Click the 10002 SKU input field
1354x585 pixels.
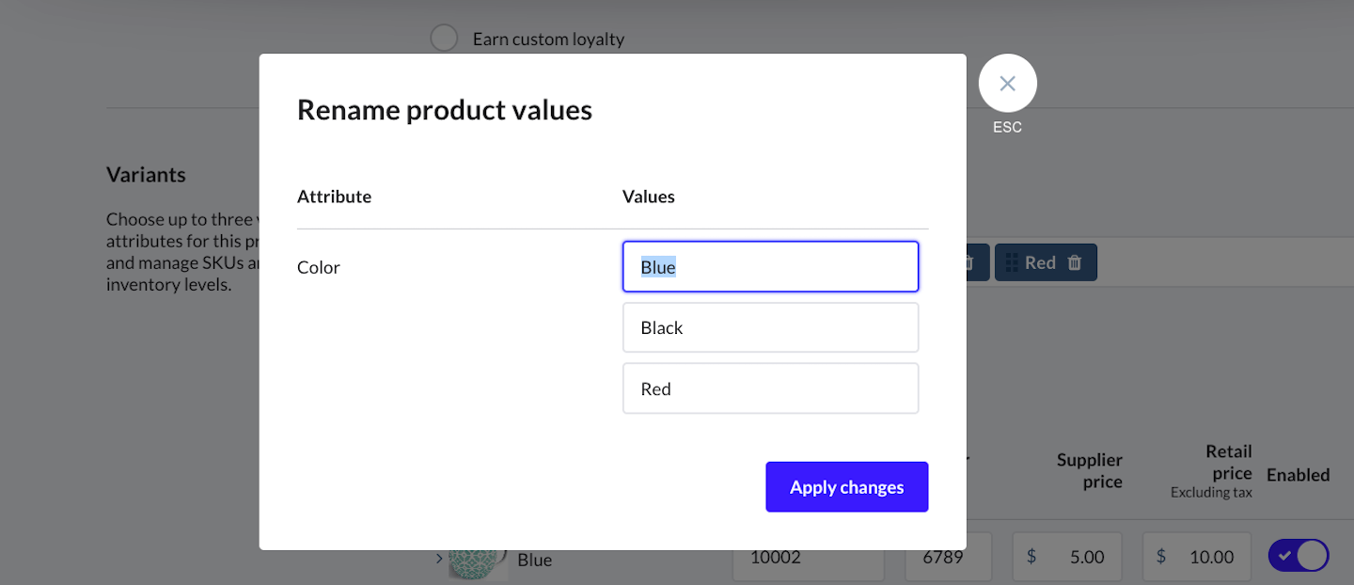click(x=807, y=557)
